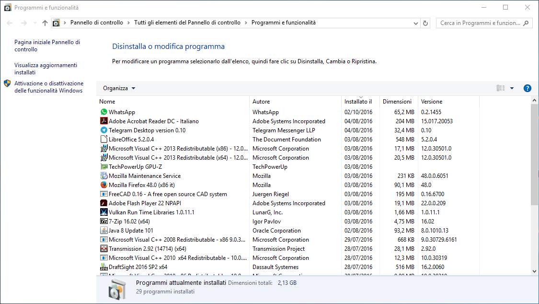Click the scrollbar up arrow
539x304 pixels.
click(x=534, y=100)
